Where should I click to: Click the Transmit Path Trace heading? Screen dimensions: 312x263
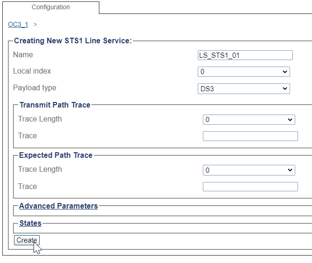click(55, 105)
